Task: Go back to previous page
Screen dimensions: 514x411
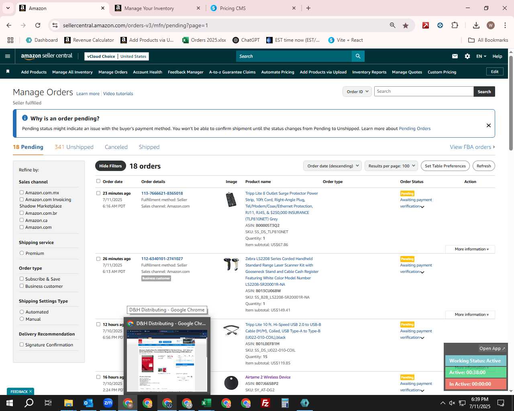Action: point(9,25)
